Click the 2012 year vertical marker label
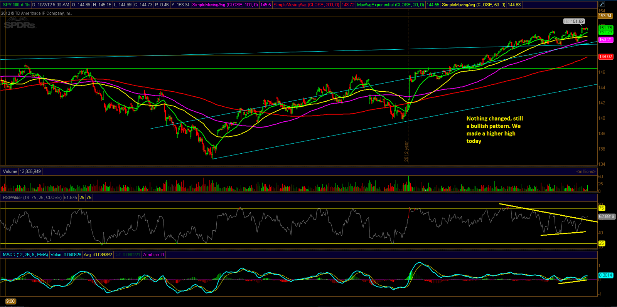 coord(406,151)
